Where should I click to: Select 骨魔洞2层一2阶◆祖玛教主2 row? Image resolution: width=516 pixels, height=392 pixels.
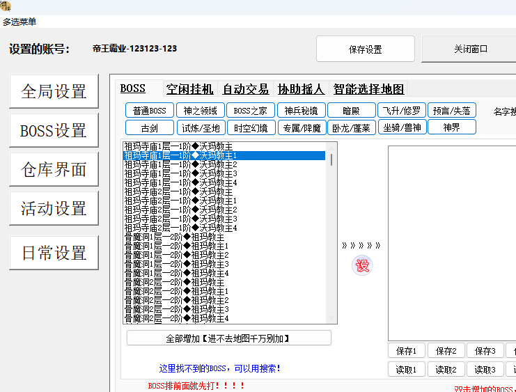point(224,301)
